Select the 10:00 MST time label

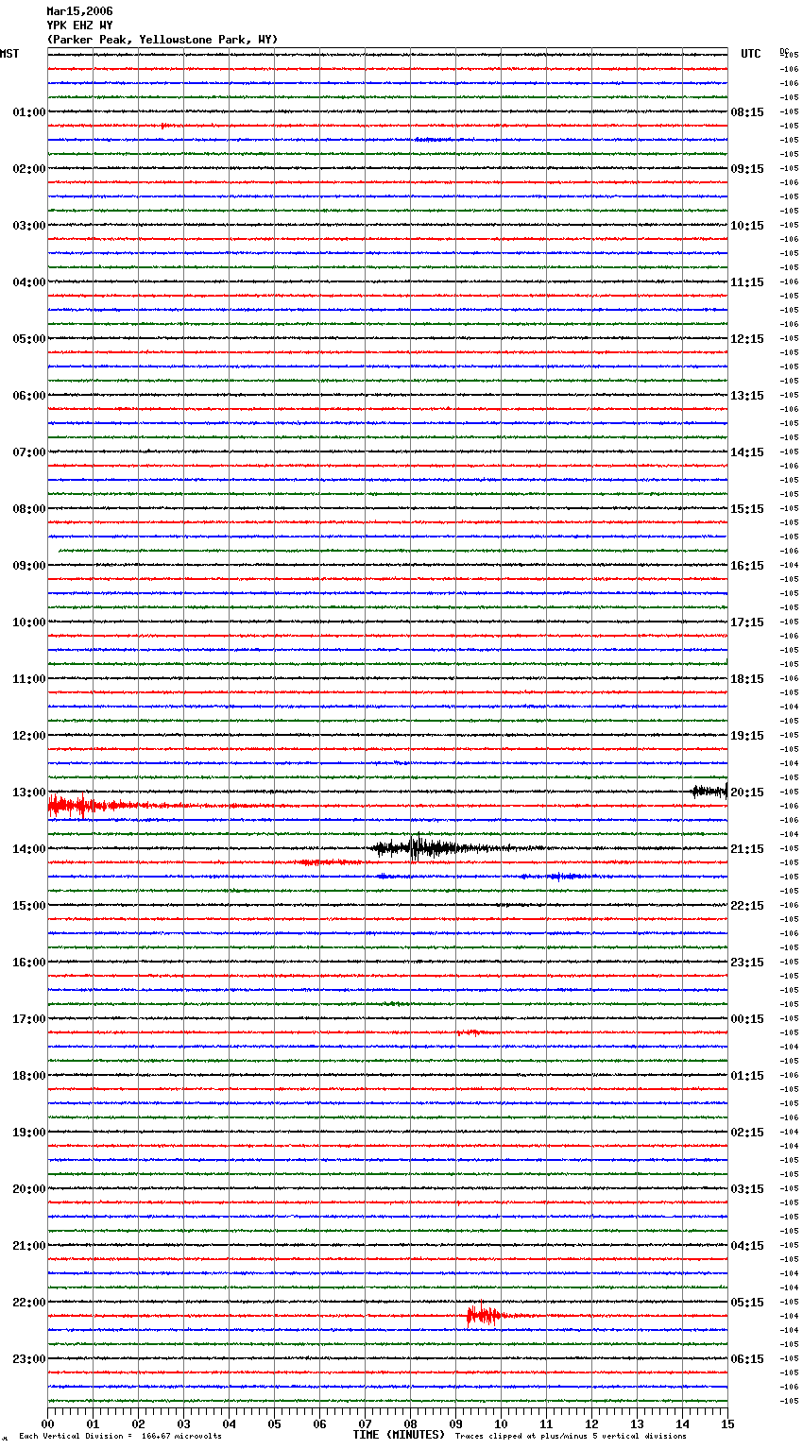(29, 622)
